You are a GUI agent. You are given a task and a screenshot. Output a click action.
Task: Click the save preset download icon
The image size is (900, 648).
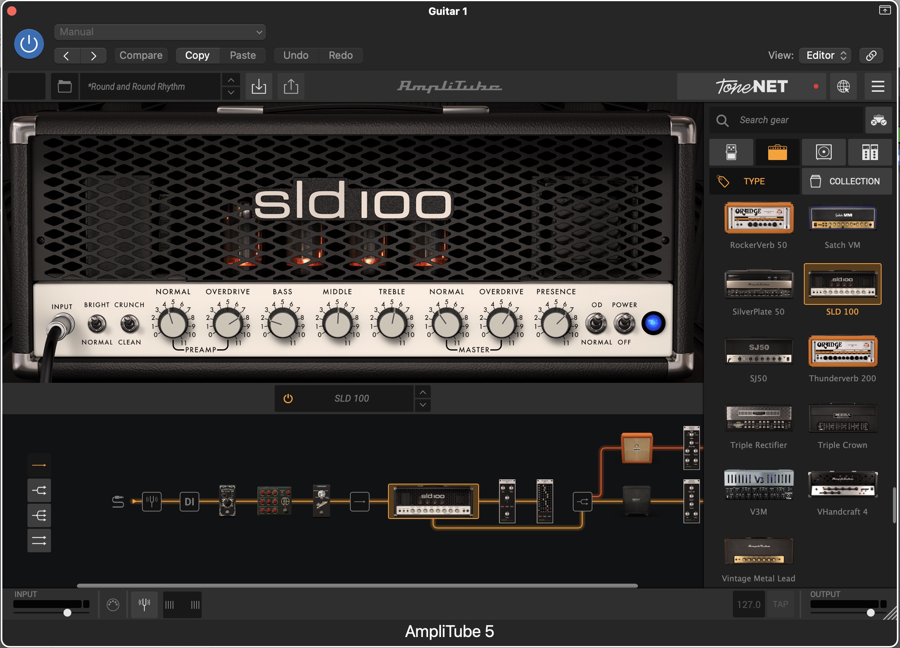tap(259, 86)
